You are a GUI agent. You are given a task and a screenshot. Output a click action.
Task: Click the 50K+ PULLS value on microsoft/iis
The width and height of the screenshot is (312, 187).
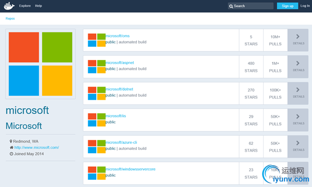pyautogui.click(x=275, y=120)
